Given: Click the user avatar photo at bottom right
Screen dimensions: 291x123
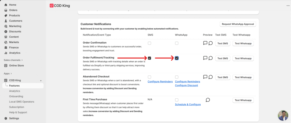Looking at the screenshot, I should coord(283,115).
